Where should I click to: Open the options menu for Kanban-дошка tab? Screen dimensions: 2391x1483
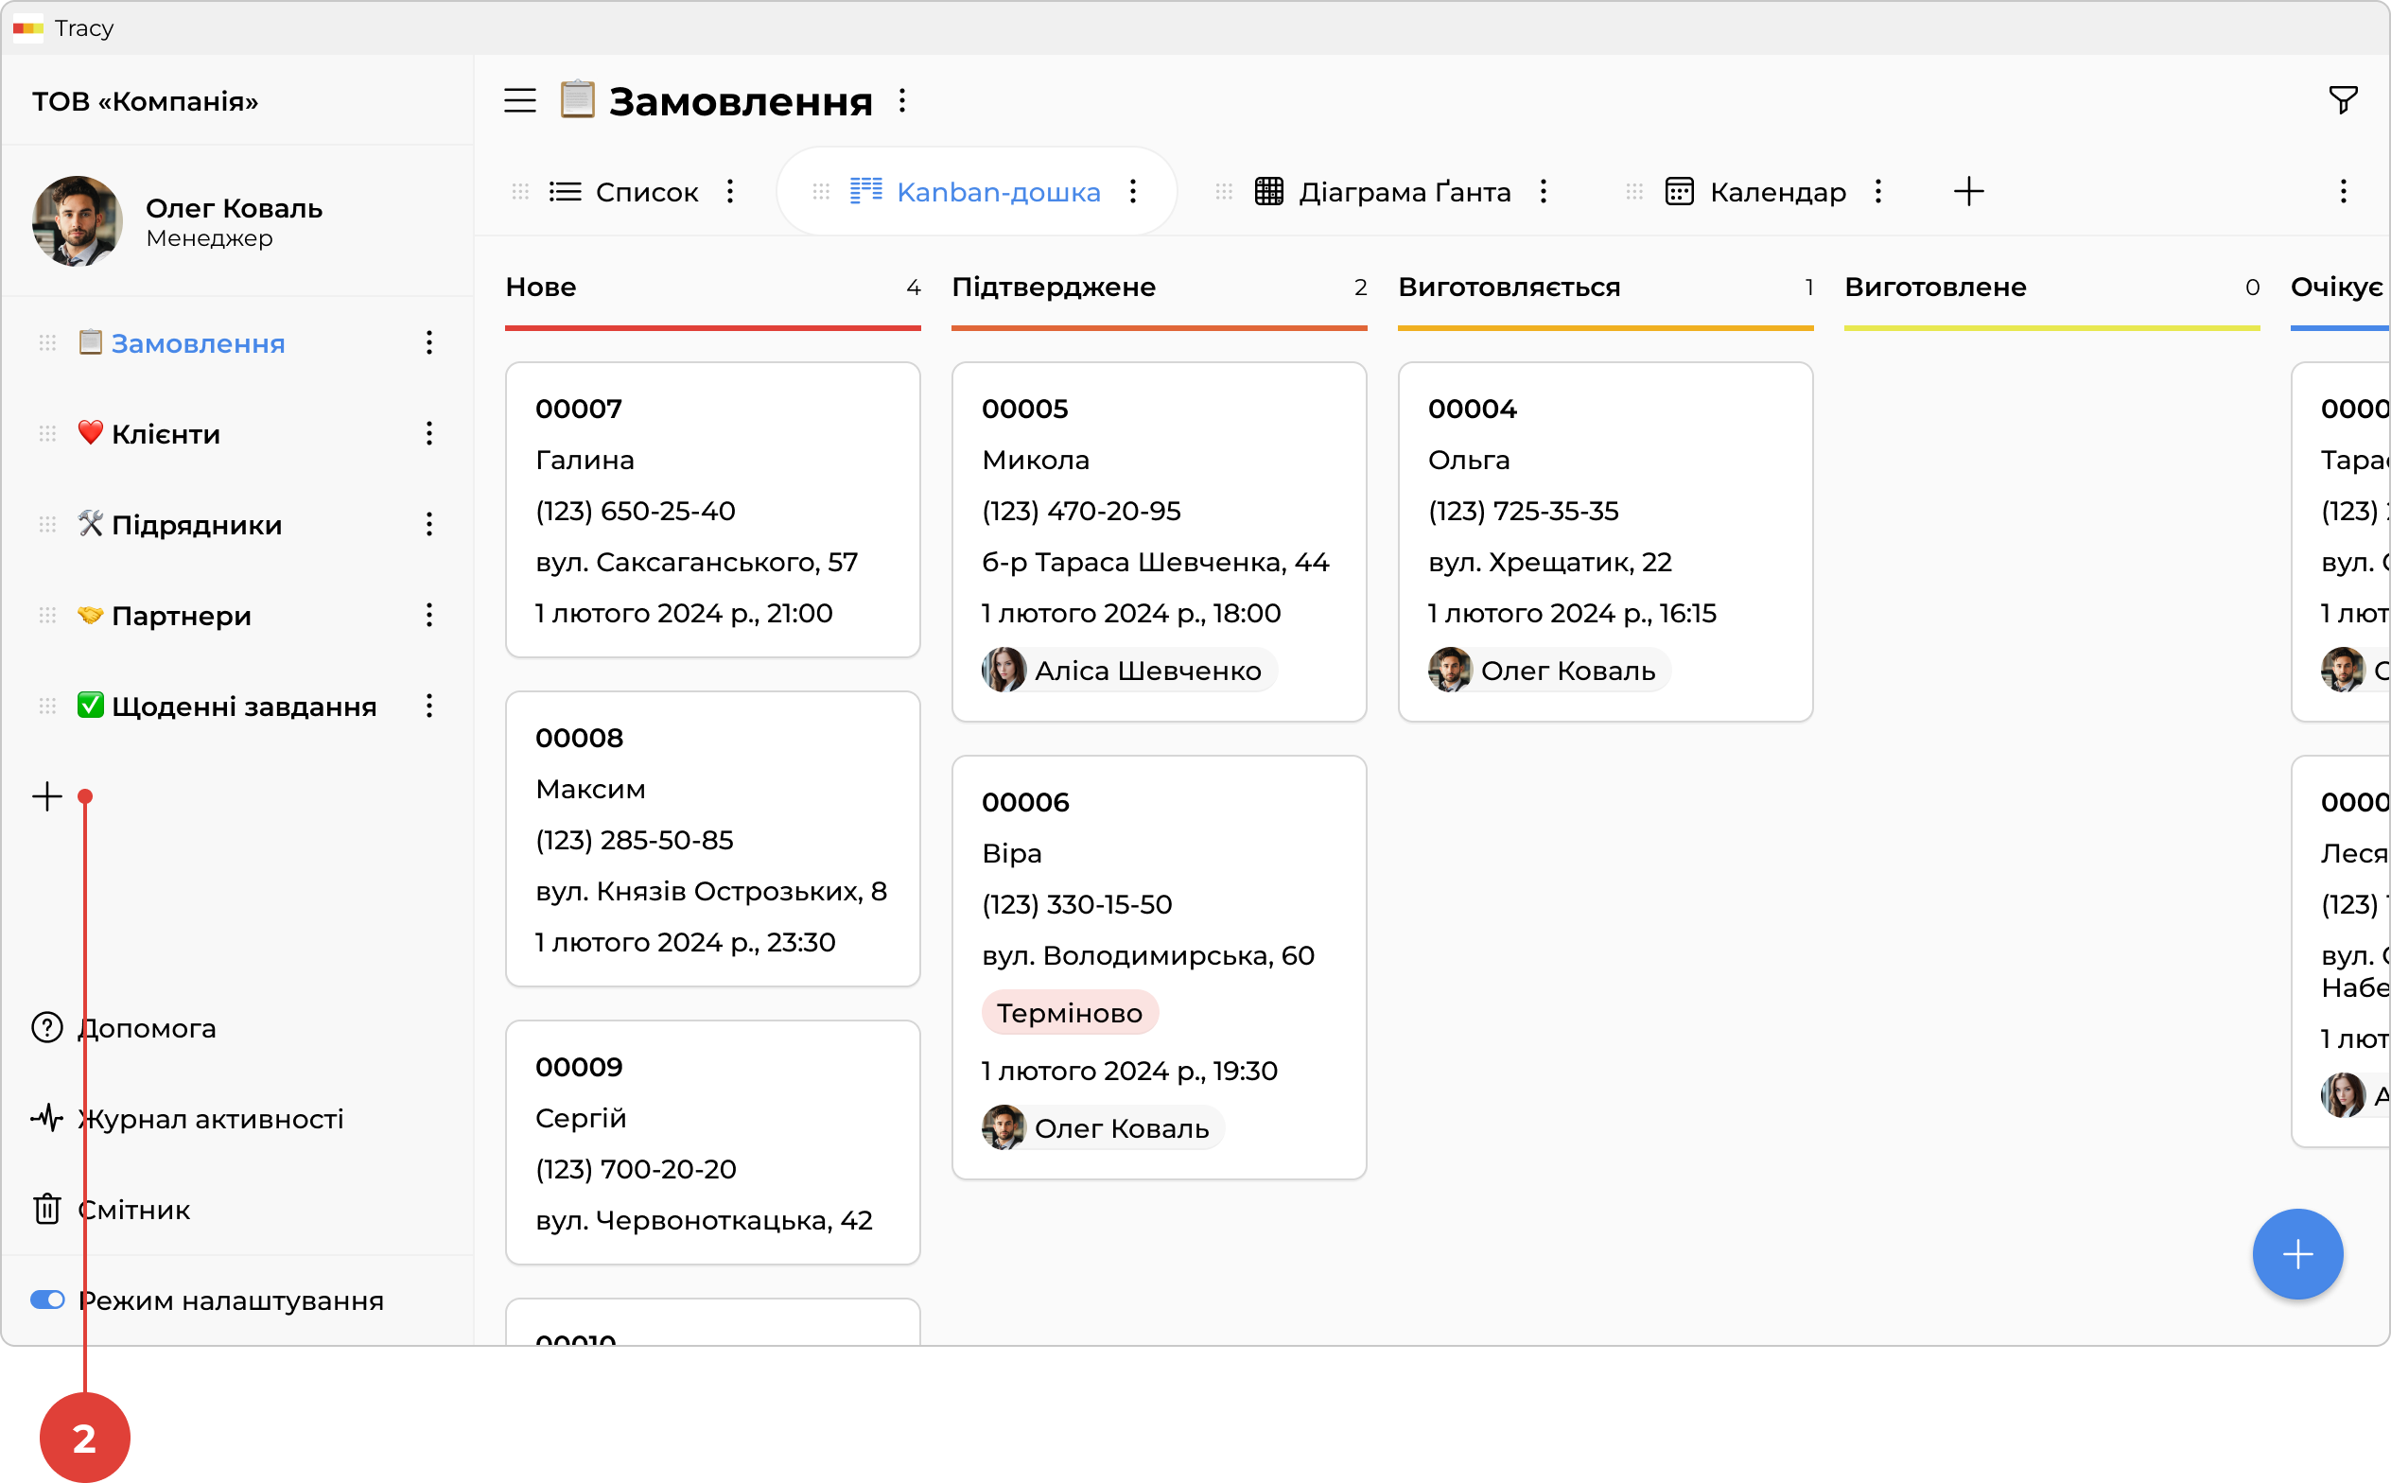(1133, 191)
